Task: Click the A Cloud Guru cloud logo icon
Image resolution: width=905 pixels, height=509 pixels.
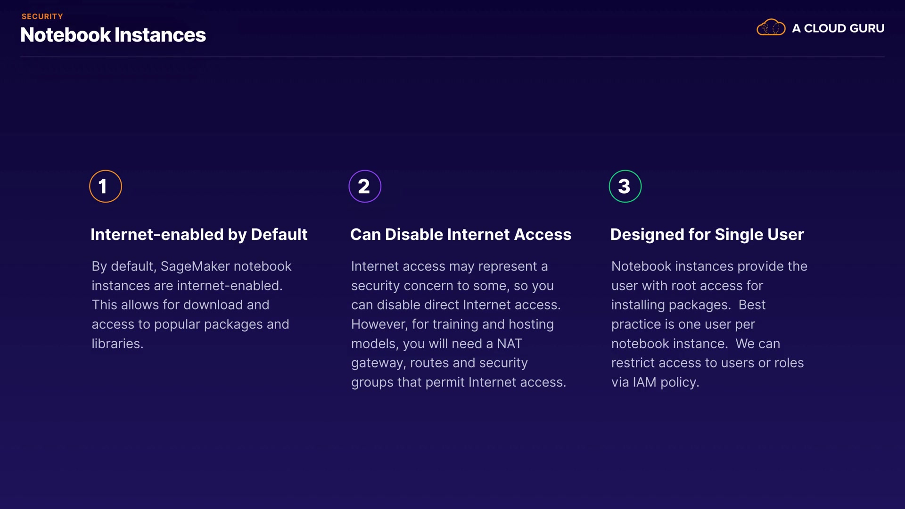Action: 771,28
